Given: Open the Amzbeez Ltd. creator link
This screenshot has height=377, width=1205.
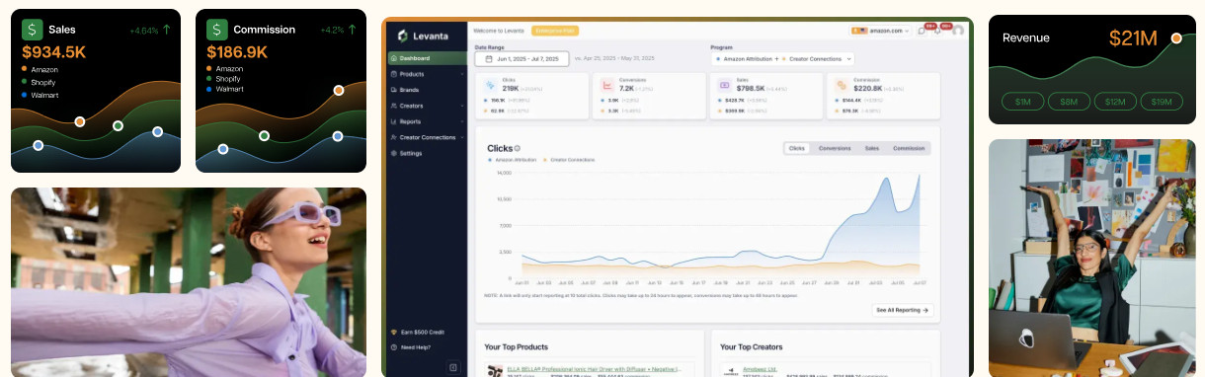Looking at the screenshot, I should click(760, 369).
